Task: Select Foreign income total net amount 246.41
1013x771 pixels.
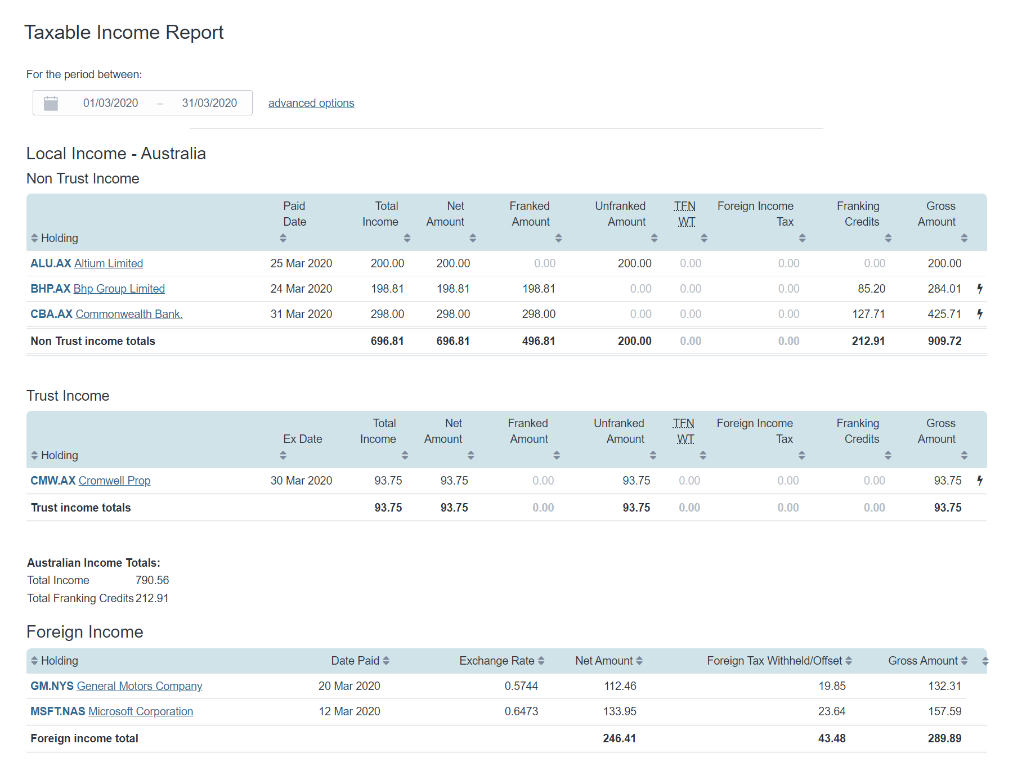Action: (620, 738)
